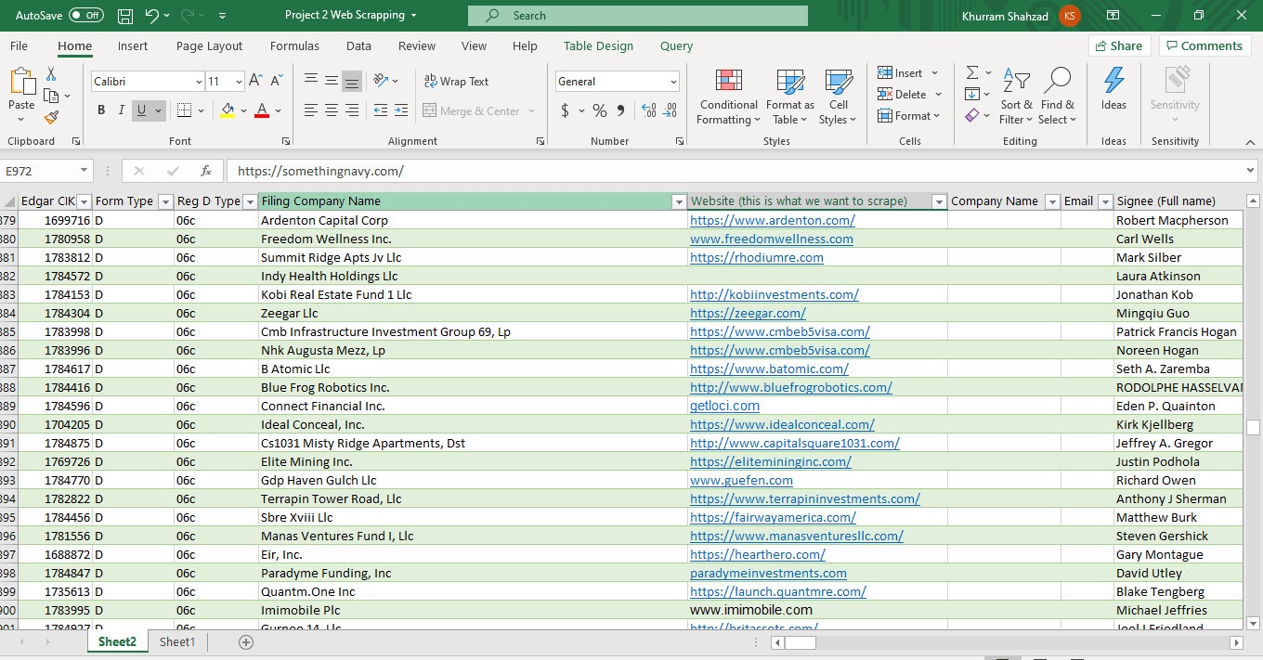Screen dimensions: 1263x660
Task: Toggle Wrap Text for the cell
Action: pos(456,82)
